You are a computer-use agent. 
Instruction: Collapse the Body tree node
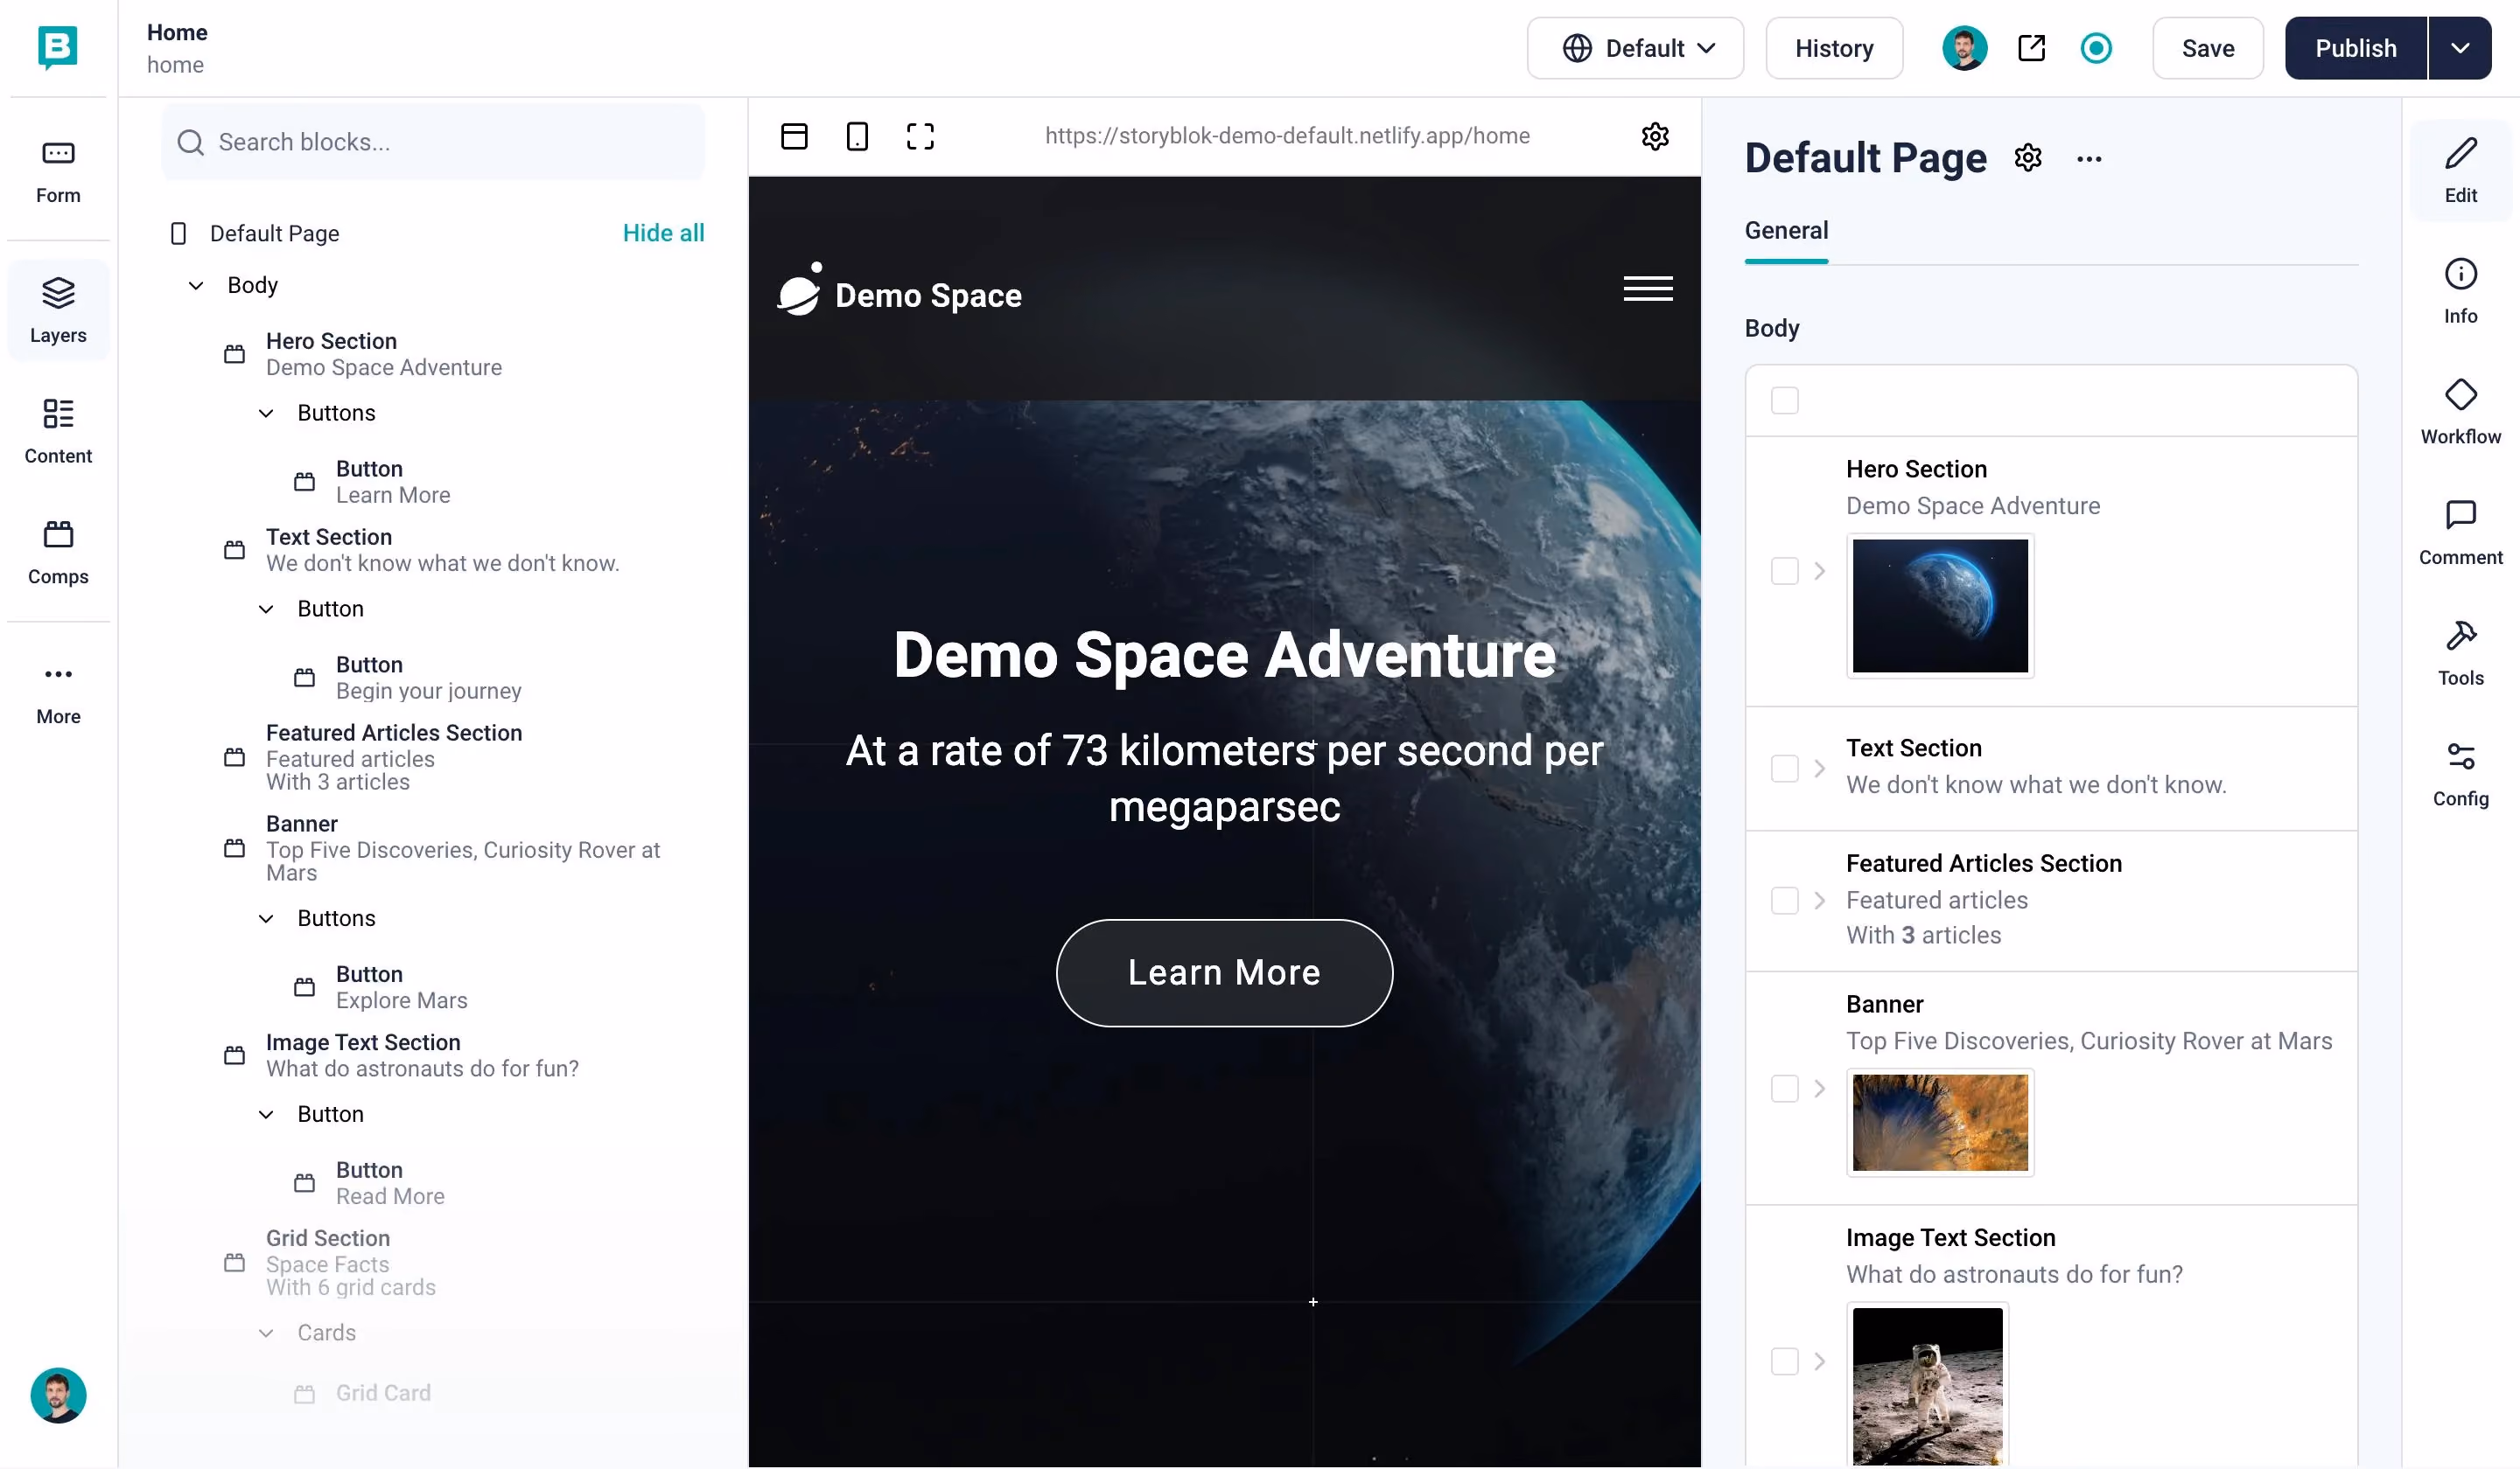pos(196,286)
